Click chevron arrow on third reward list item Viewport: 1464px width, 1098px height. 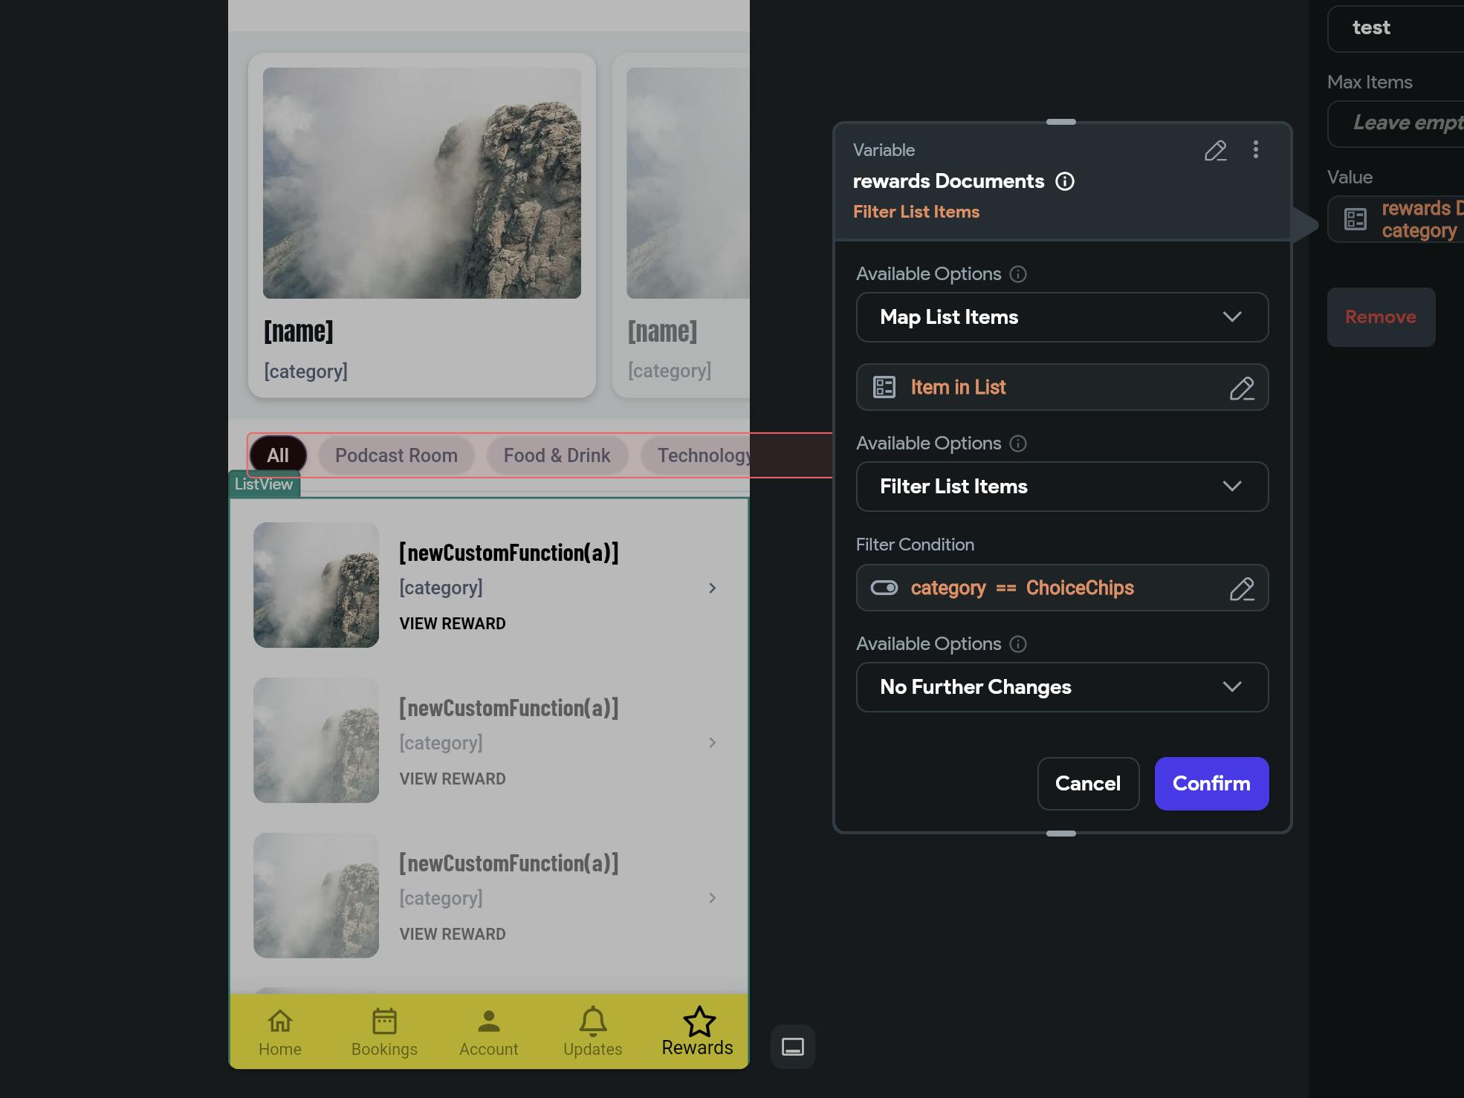tap(713, 898)
